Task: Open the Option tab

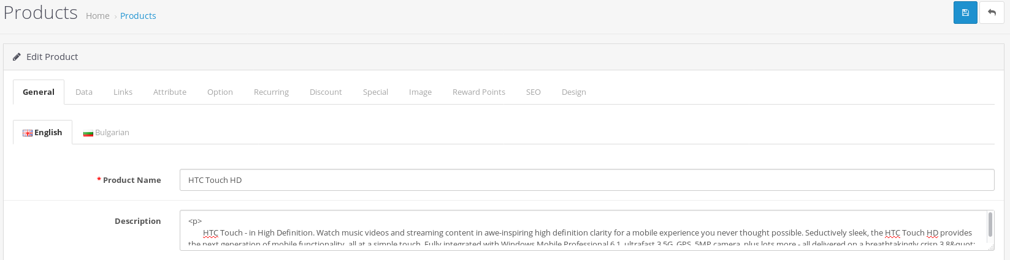Action: [x=220, y=92]
